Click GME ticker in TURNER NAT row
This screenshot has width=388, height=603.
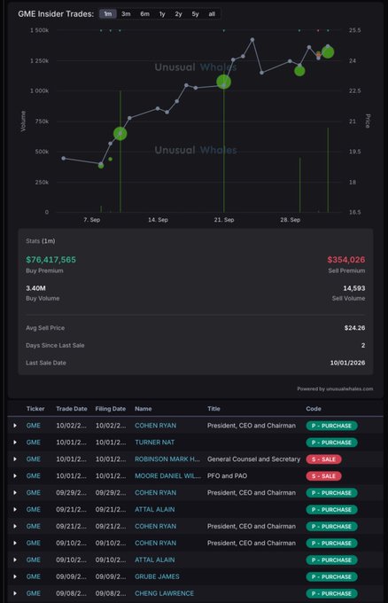33,442
